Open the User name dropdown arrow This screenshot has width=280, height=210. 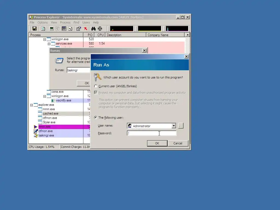(x=174, y=126)
